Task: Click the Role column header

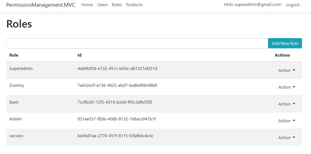Action: point(14,55)
